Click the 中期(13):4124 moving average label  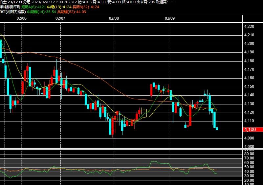(x=59, y=7)
